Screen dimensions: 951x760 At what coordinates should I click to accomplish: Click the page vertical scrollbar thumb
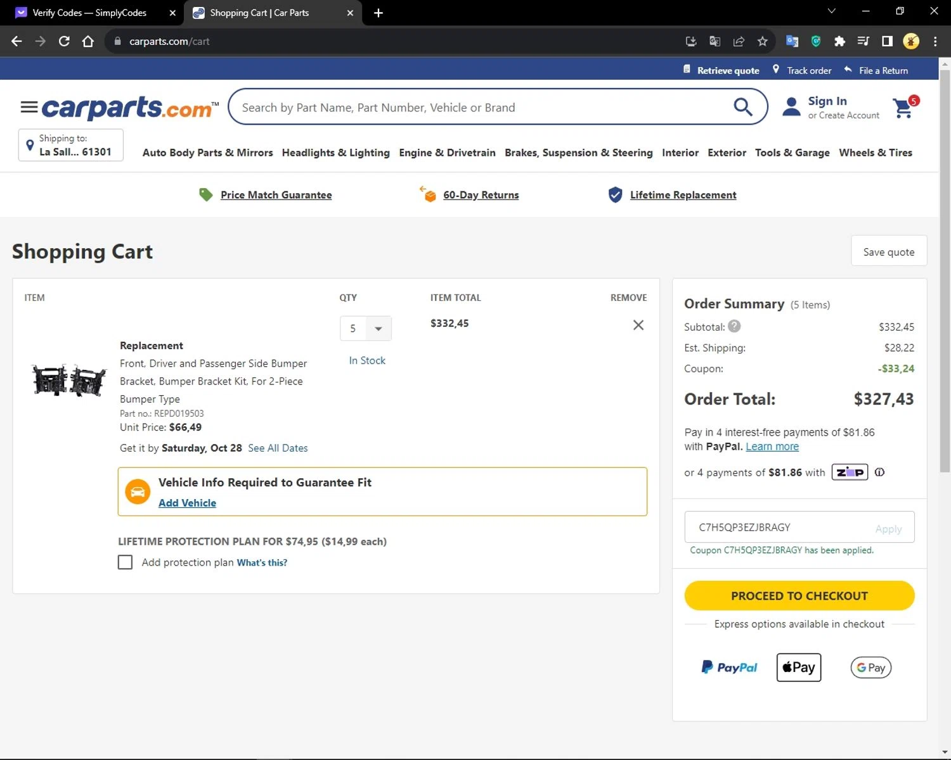click(x=945, y=271)
